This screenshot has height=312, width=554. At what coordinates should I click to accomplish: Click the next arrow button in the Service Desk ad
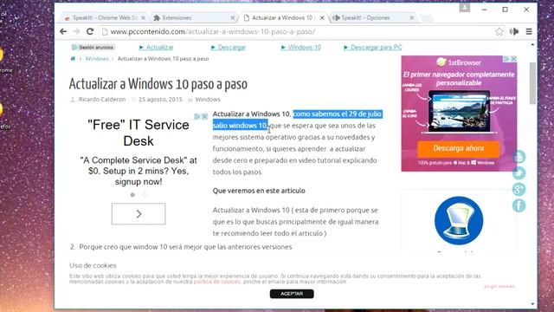tap(138, 214)
